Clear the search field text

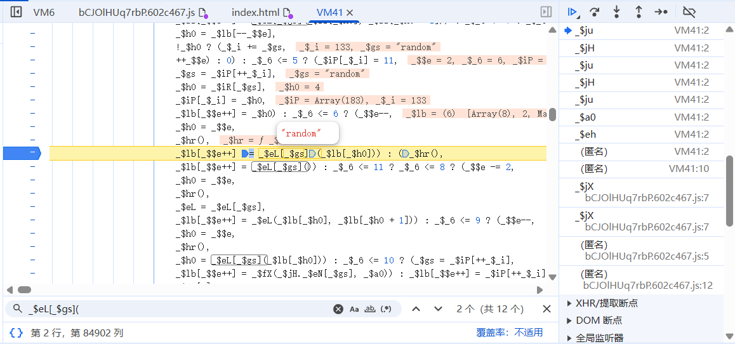(x=338, y=309)
